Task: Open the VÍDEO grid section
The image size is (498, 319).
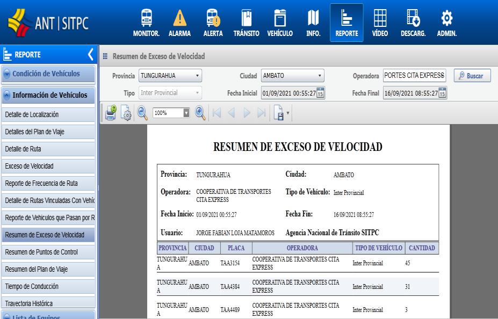Action: (380, 23)
